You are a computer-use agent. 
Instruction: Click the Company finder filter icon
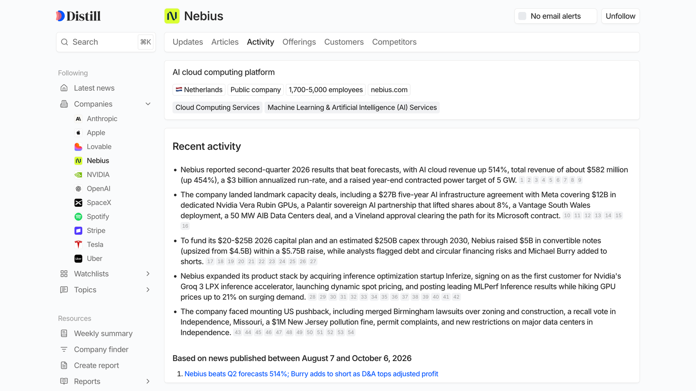[x=64, y=349]
